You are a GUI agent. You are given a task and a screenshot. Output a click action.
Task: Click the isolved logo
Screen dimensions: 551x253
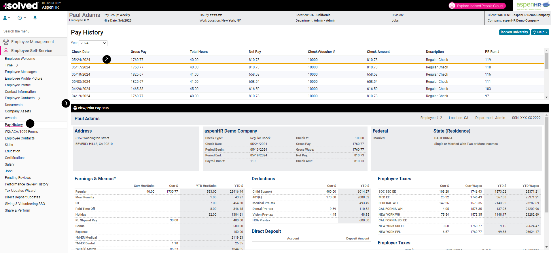coord(21,5)
